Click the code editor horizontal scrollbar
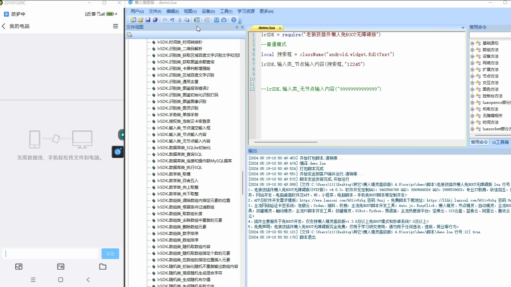This screenshot has height=287, width=511. coord(286,142)
